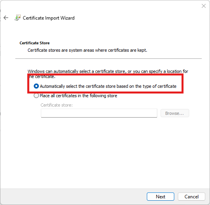Abort the import with the Cancel button
Screen dimensions: 210x205
pyautogui.click(x=192, y=197)
